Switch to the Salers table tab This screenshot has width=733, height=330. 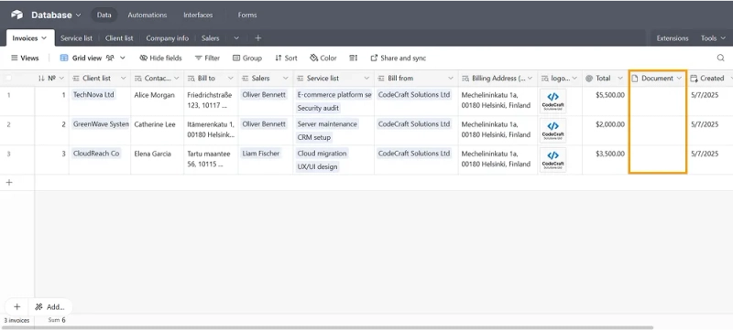click(211, 38)
